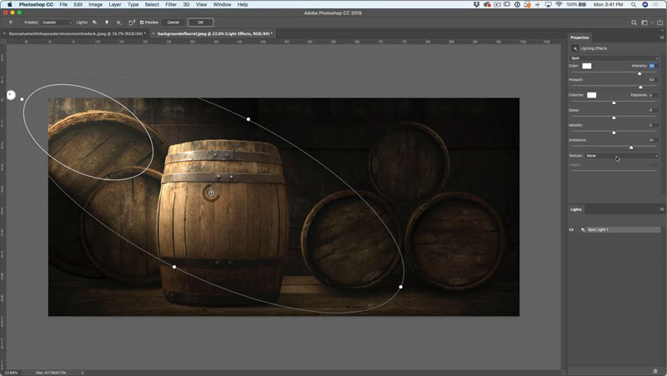Viewport: 667px width, 376px height.
Task: Click the Lighting Effects icon in Properties panel
Action: tap(575, 48)
